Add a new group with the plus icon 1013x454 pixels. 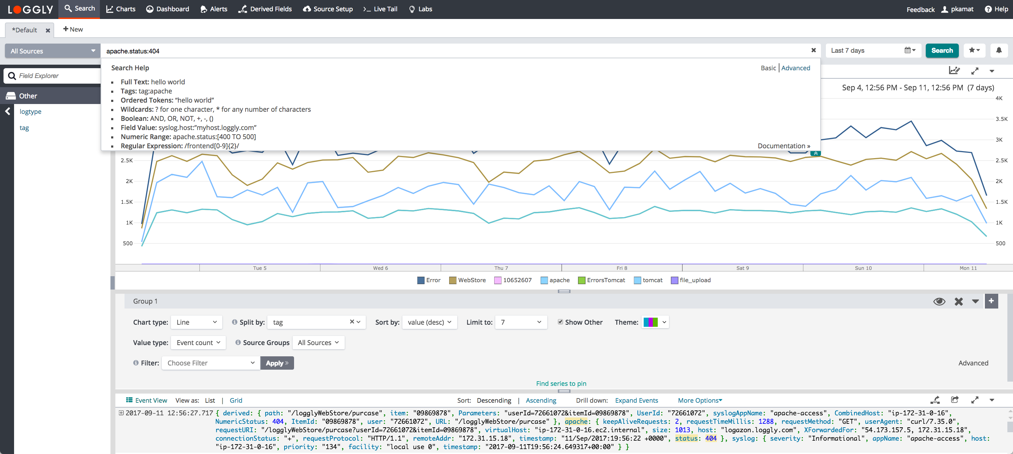coord(991,301)
